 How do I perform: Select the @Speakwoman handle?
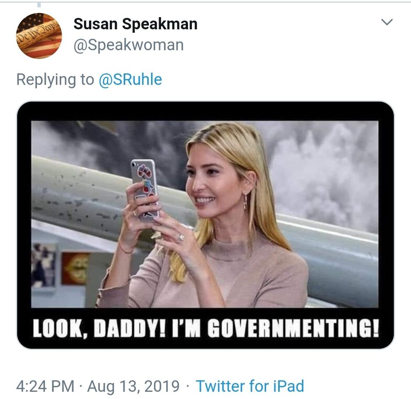[x=128, y=45]
